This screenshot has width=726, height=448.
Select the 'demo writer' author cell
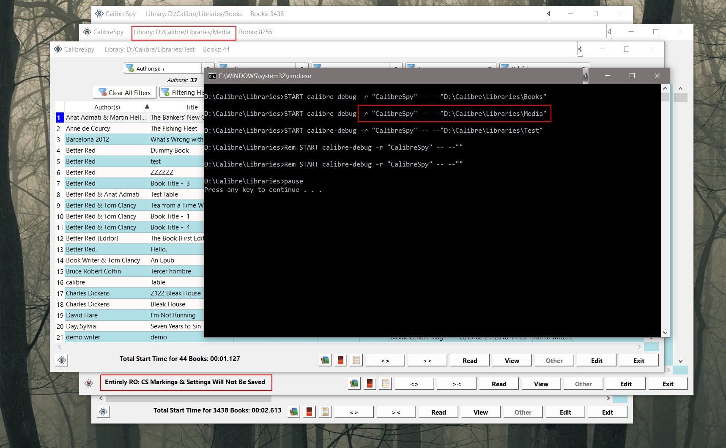click(107, 337)
